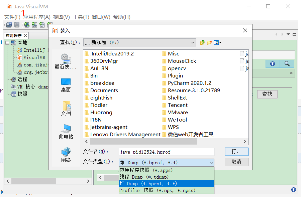
Task: Select VMware folder
Action: pos(175,113)
